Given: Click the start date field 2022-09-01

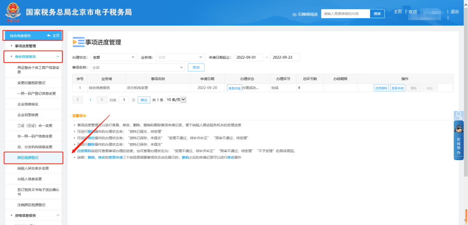Looking at the screenshot, I should tap(249, 57).
